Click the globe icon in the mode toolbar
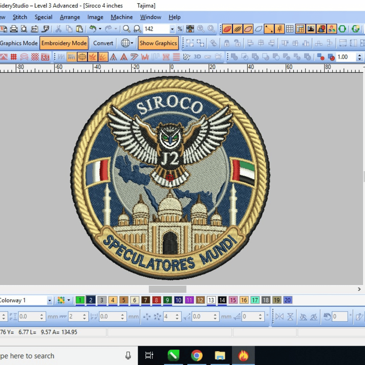Image resolution: width=365 pixels, height=365 pixels. point(125,43)
